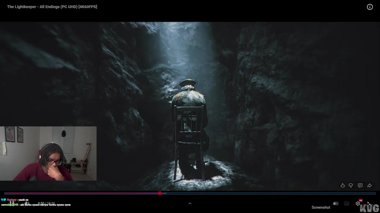Viewport: 380px width, 213px height.
Task: Exit fullscreen mode
Action: click(368, 204)
